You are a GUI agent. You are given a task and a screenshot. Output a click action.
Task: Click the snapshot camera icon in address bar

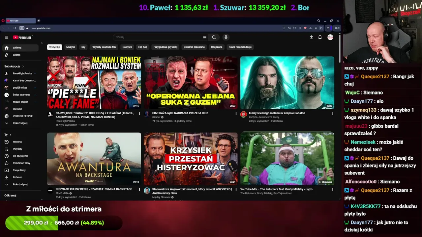289,28
